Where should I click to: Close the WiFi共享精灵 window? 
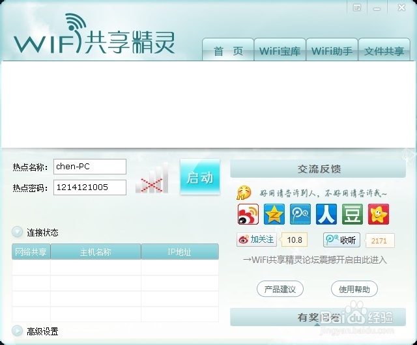point(401,7)
